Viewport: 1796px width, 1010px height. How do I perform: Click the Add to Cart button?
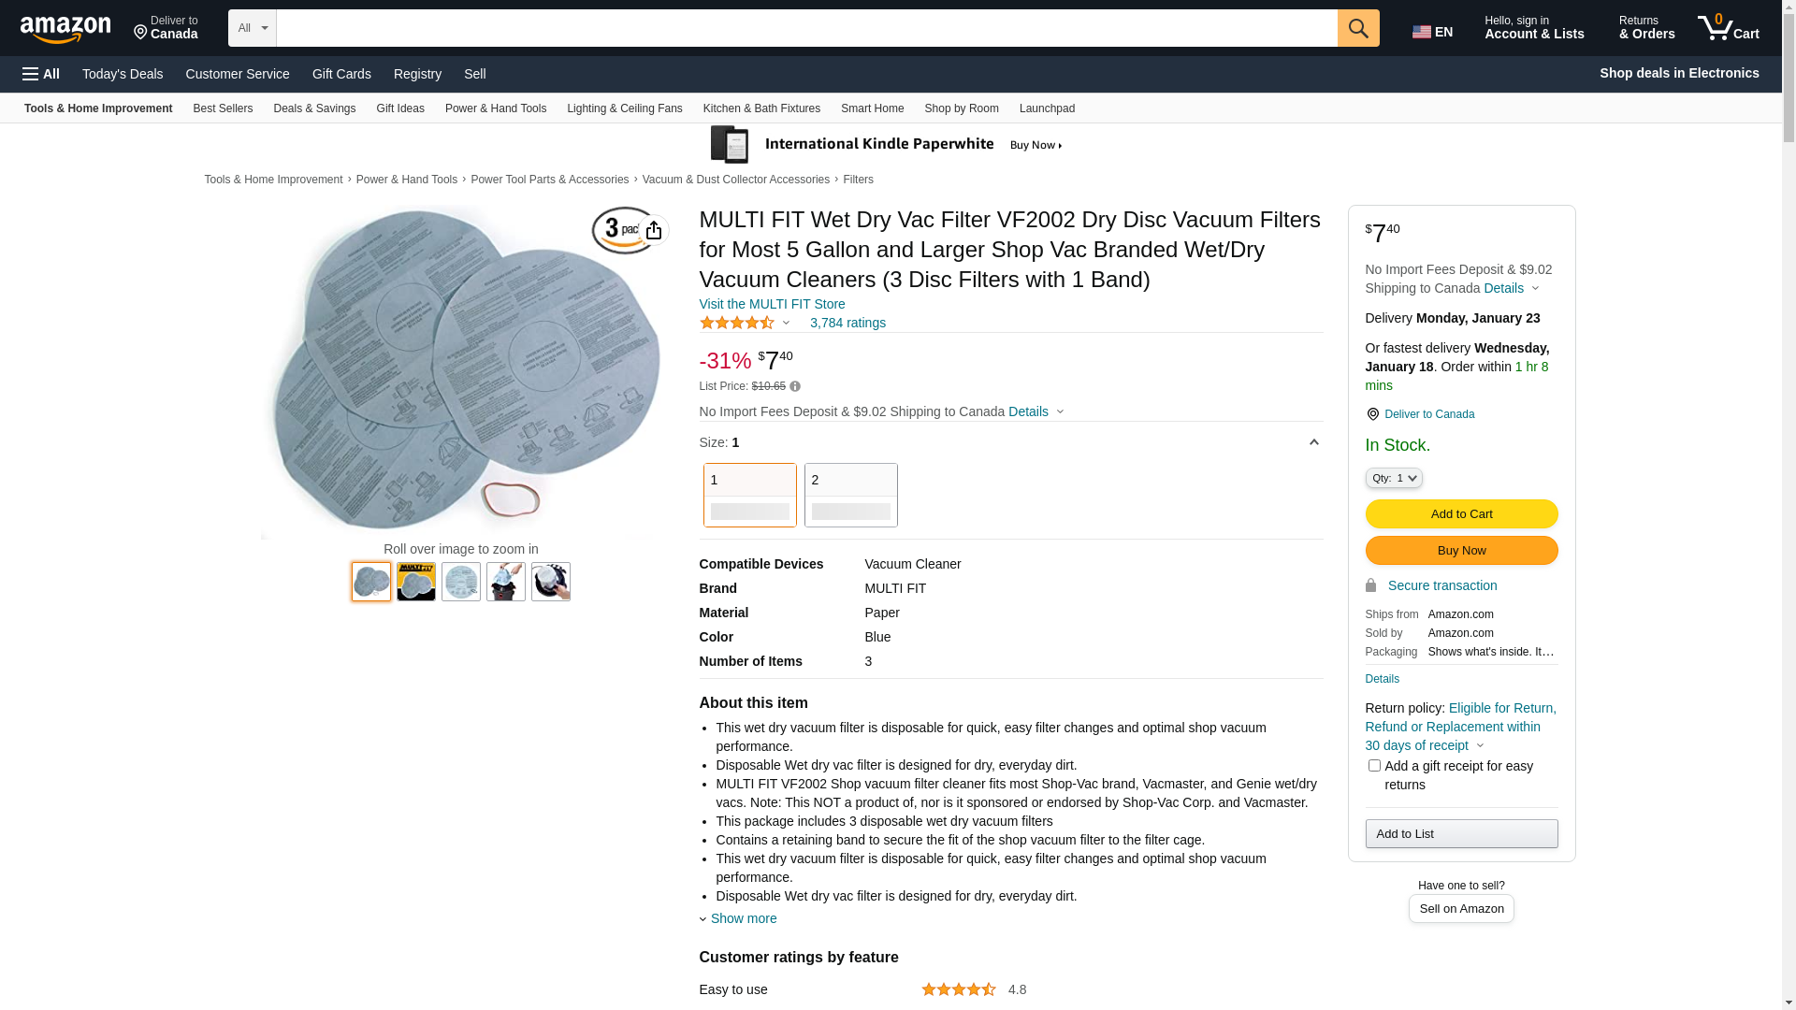click(x=1461, y=513)
